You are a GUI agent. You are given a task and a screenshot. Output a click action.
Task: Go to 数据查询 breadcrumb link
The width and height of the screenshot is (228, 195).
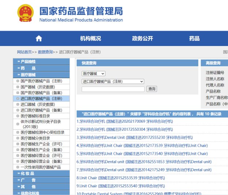pyautogui.click(x=45, y=52)
